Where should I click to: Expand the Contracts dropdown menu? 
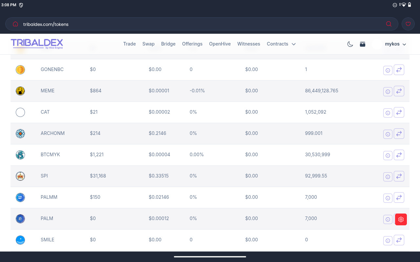tap(281, 44)
